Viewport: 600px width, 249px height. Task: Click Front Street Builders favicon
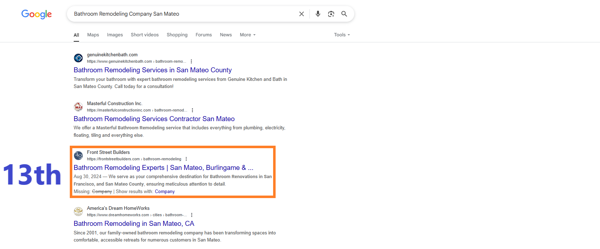coord(78,155)
